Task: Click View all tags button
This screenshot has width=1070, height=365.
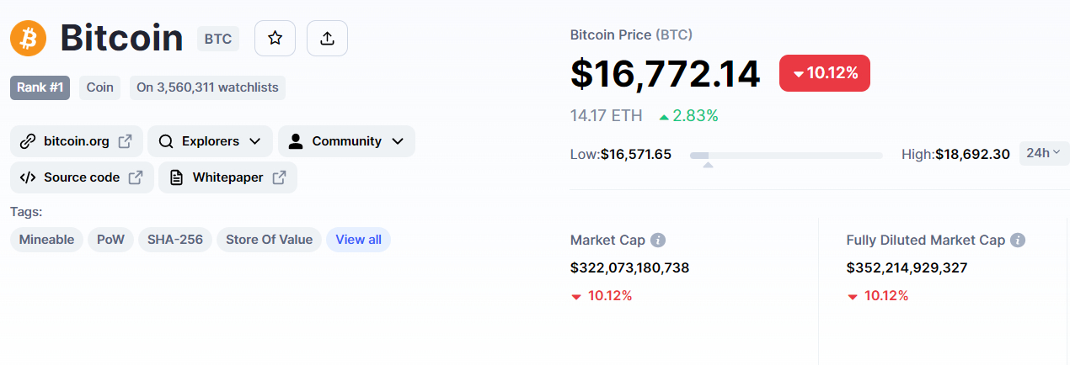Action: click(358, 240)
